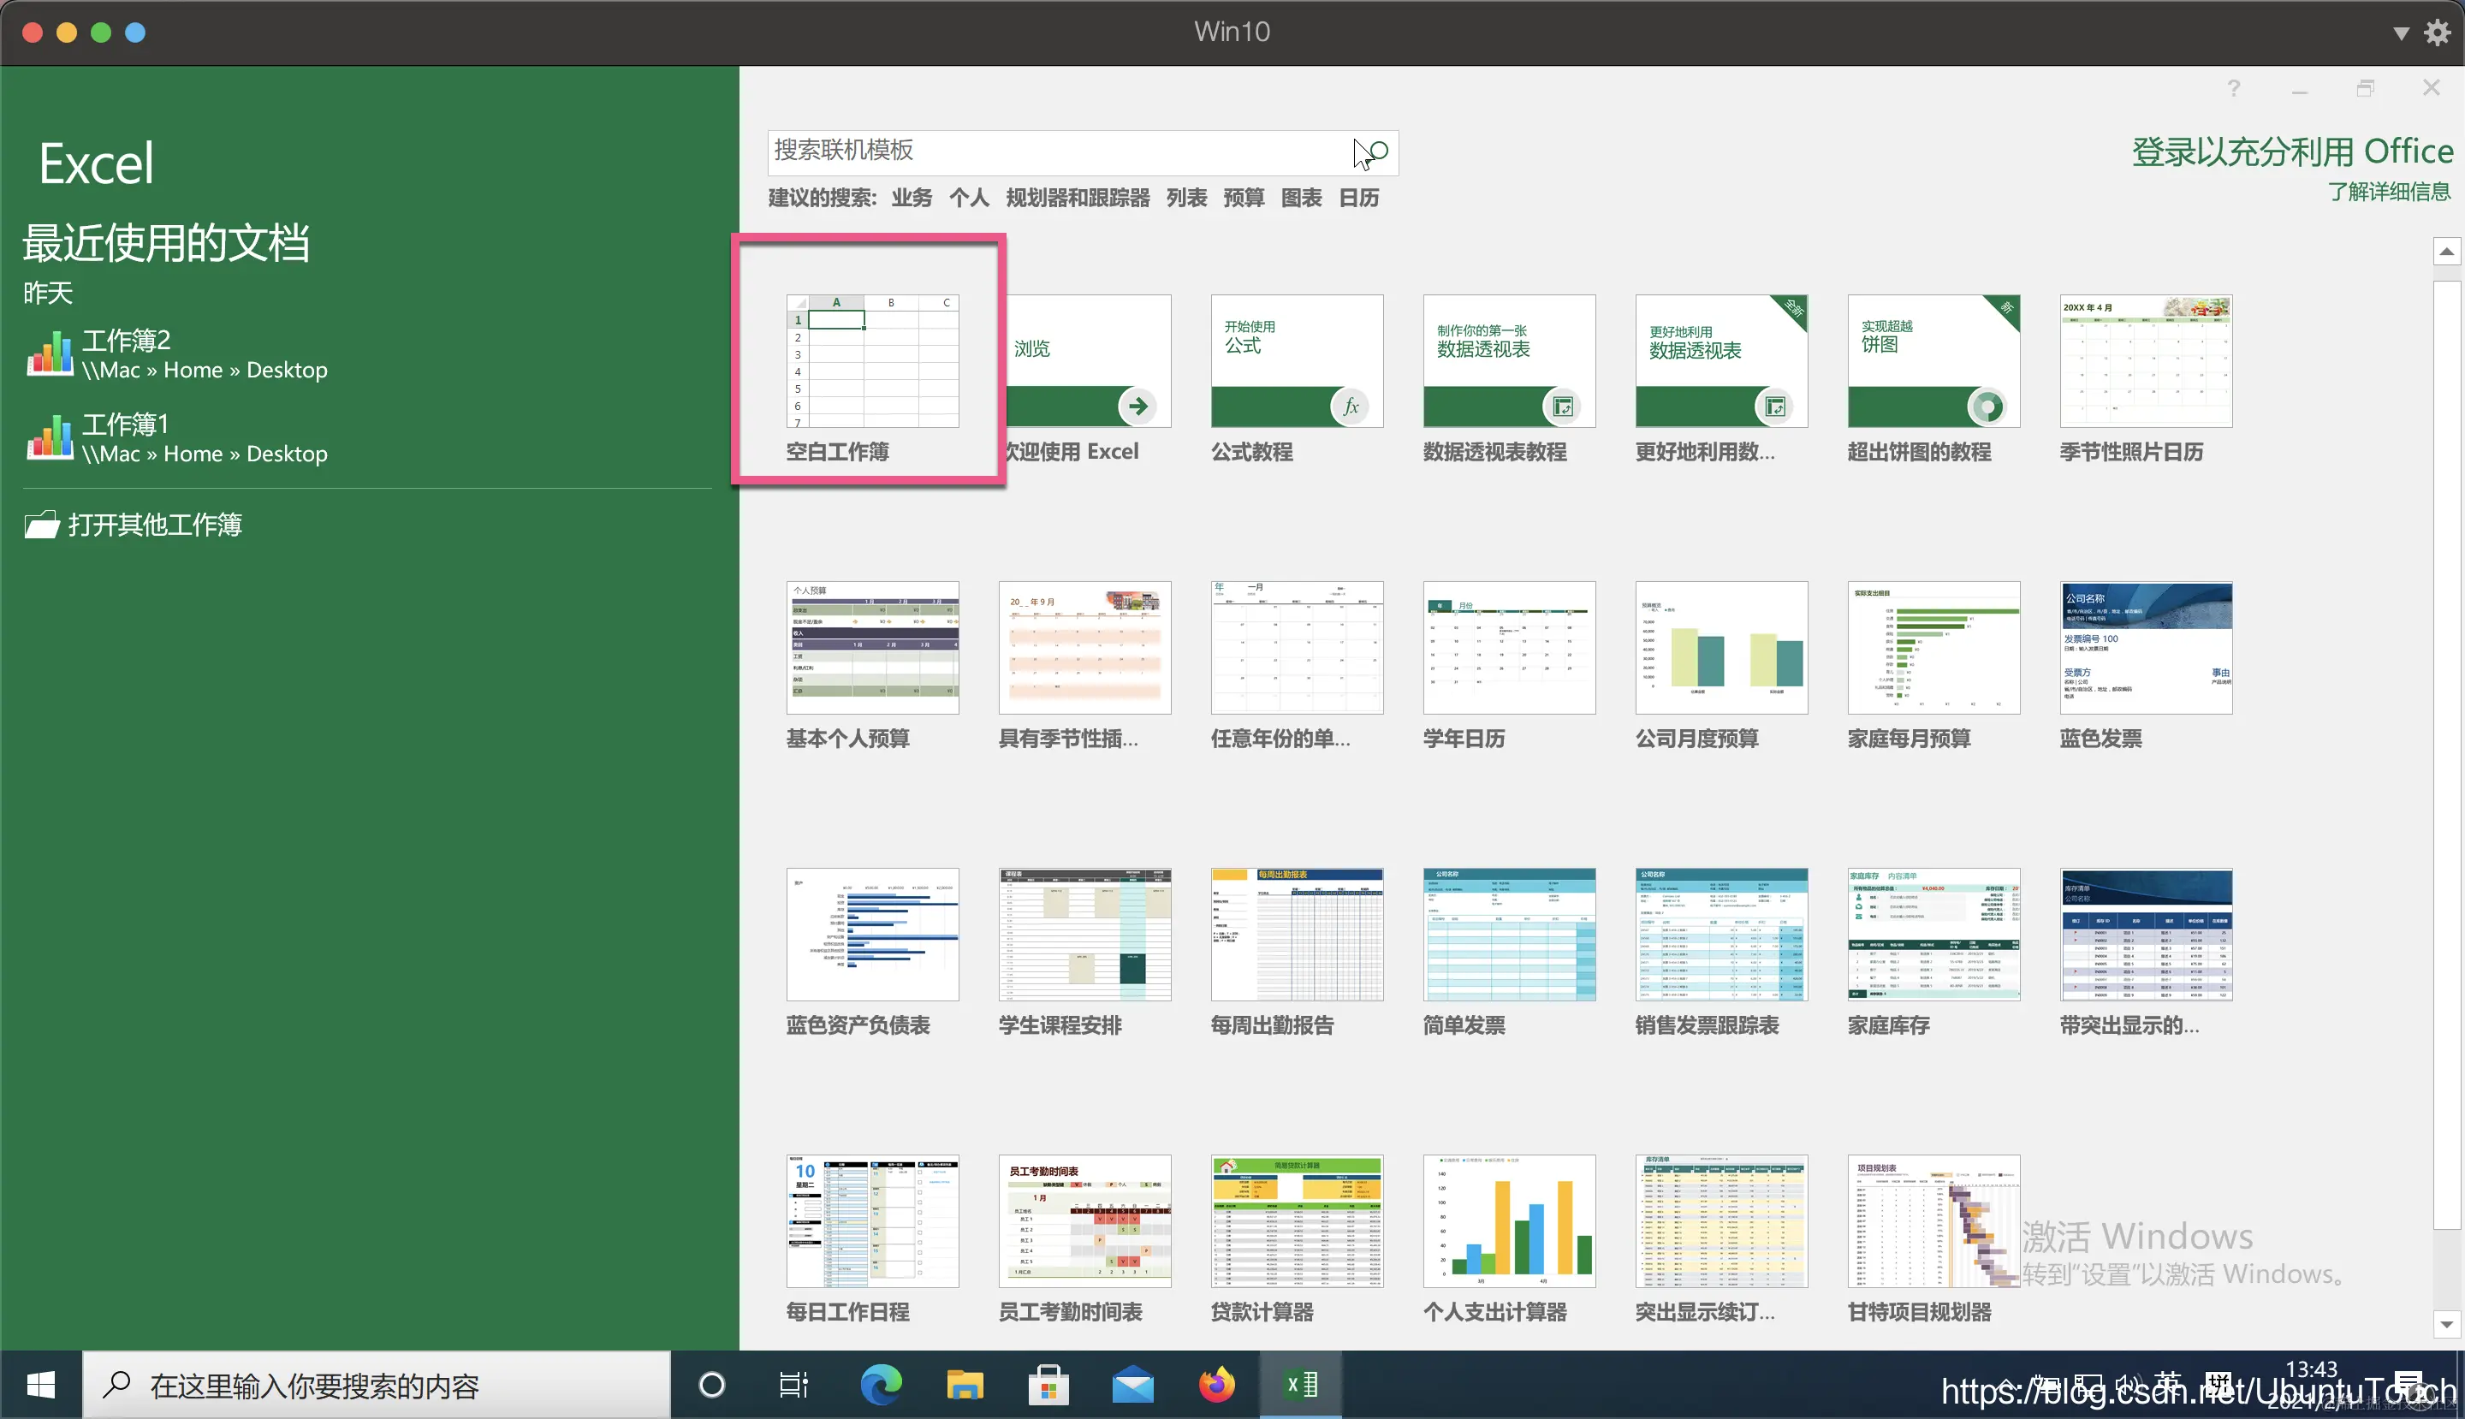The width and height of the screenshot is (2465, 1419).
Task: Click scroll down arrow of template list
Action: tap(2446, 1323)
